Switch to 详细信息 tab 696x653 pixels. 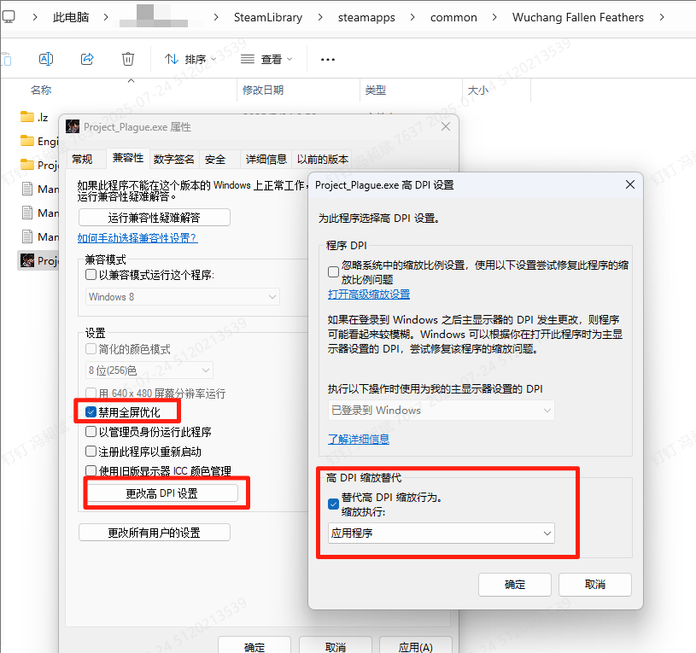point(266,160)
